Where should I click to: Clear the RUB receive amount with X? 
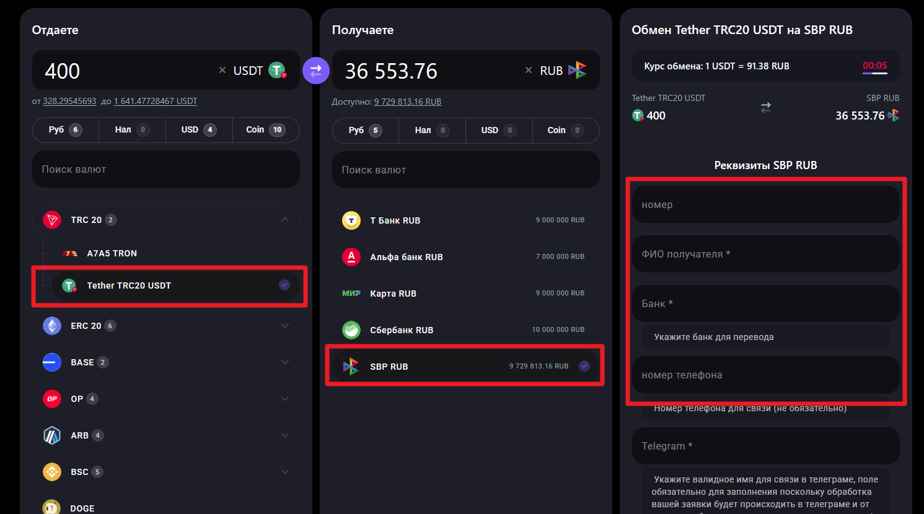tap(529, 71)
